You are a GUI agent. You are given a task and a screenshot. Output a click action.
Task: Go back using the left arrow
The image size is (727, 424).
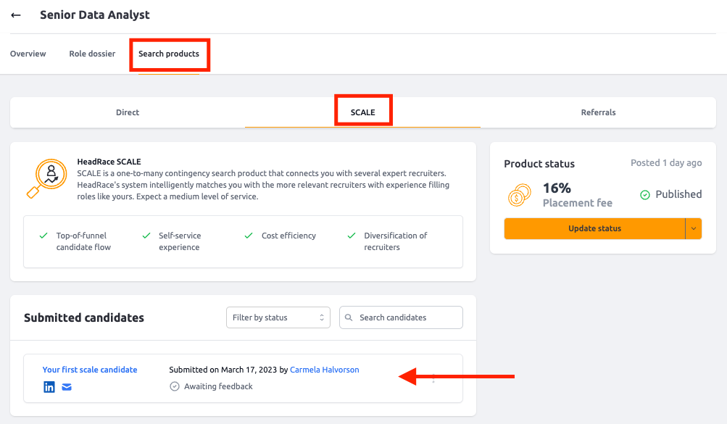click(16, 14)
